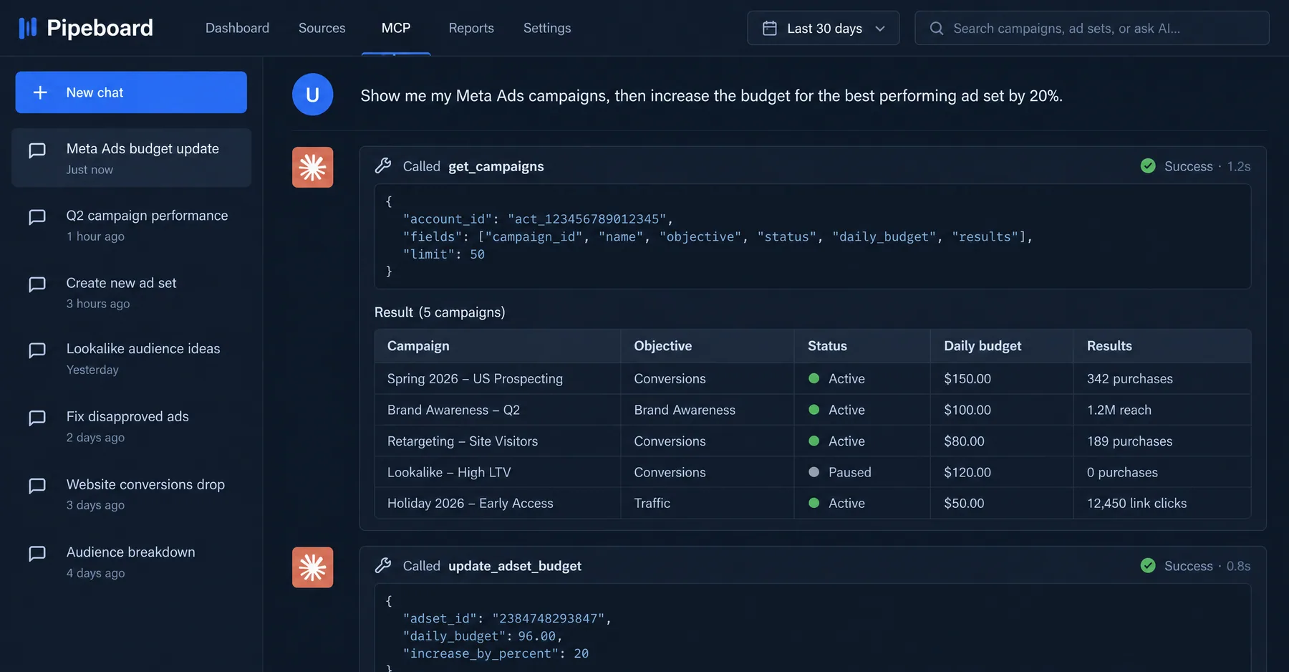Click the plus icon on New chat
Viewport: 1289px width, 672px height.
tap(41, 92)
